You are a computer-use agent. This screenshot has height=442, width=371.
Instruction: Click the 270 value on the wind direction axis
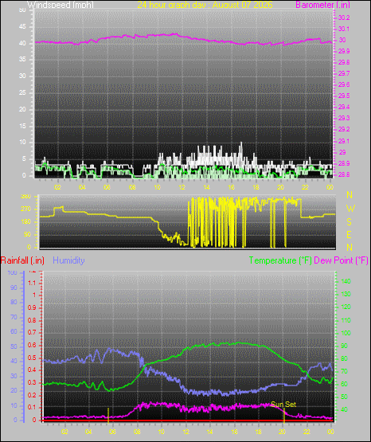pyautogui.click(x=25, y=209)
